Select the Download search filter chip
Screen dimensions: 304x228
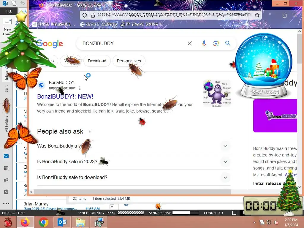pyautogui.click(x=97, y=61)
